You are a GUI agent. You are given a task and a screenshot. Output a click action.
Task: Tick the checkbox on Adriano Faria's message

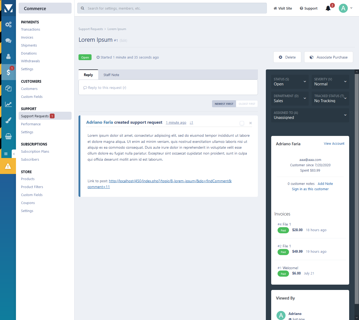click(242, 123)
